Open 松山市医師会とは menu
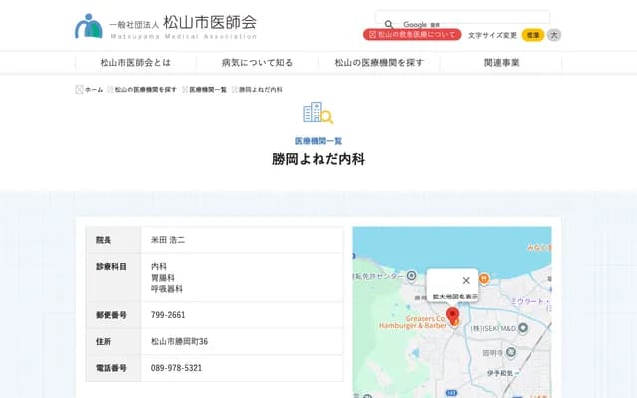This screenshot has width=637, height=398. coord(135,62)
